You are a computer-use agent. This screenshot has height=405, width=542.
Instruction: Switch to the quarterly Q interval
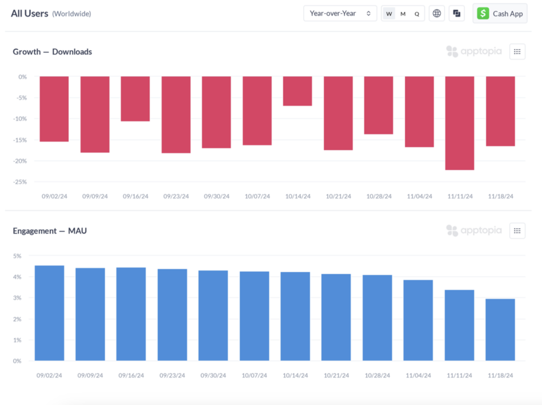[x=417, y=14]
